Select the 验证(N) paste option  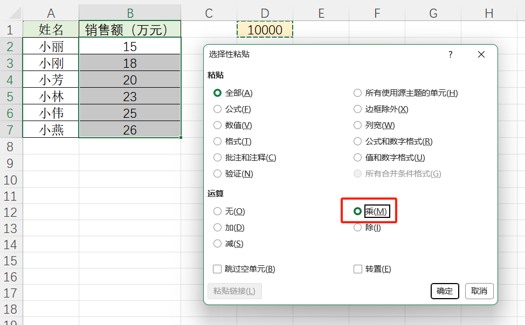(218, 173)
